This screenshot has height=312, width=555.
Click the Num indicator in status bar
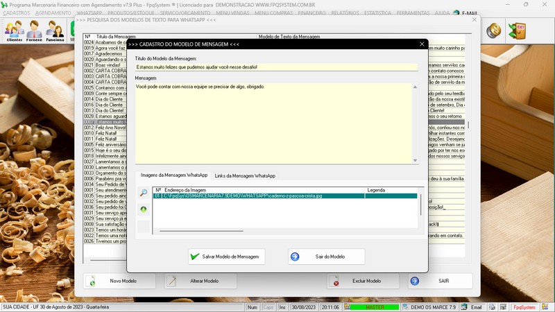(x=253, y=307)
